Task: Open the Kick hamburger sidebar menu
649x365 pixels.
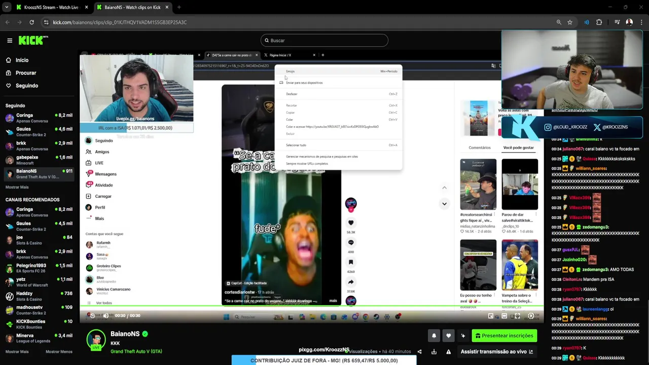Action: pos(10,41)
